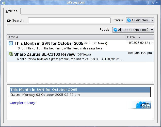Click the date 10/03/05 02:42 pm
This screenshot has height=127, width=161.
[140, 43]
